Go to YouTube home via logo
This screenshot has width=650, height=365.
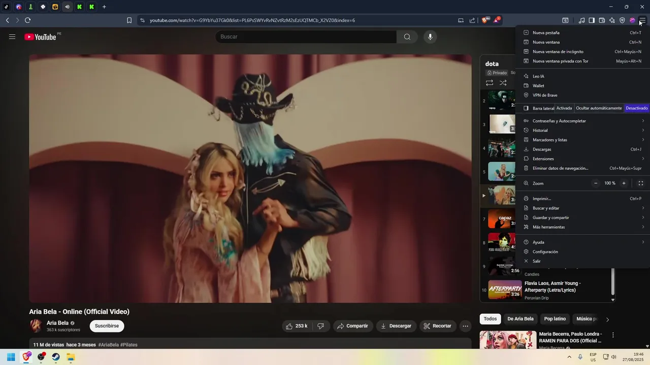pyautogui.click(x=40, y=36)
